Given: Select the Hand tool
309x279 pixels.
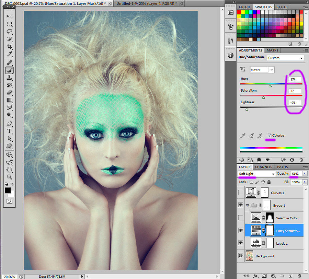Looking at the screenshot, I should click(9, 170).
